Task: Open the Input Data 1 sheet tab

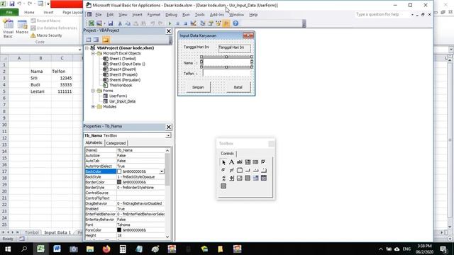Action: [x=57, y=232]
